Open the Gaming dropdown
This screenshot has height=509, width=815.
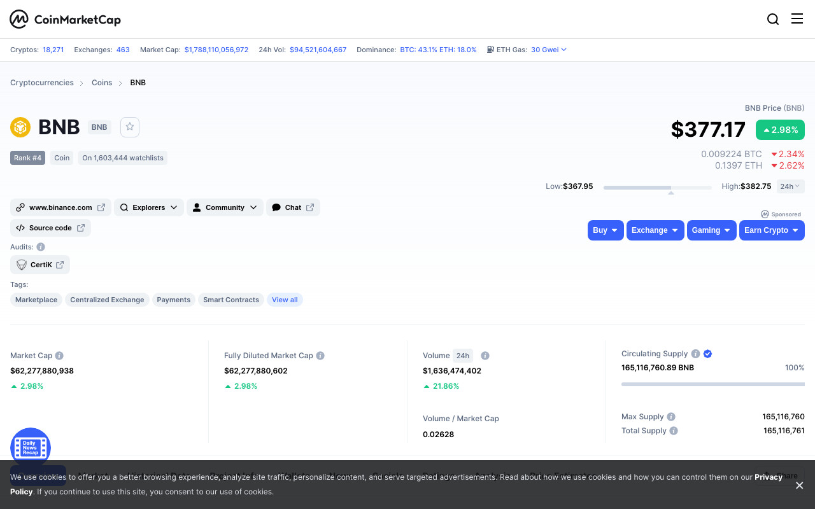pyautogui.click(x=712, y=230)
